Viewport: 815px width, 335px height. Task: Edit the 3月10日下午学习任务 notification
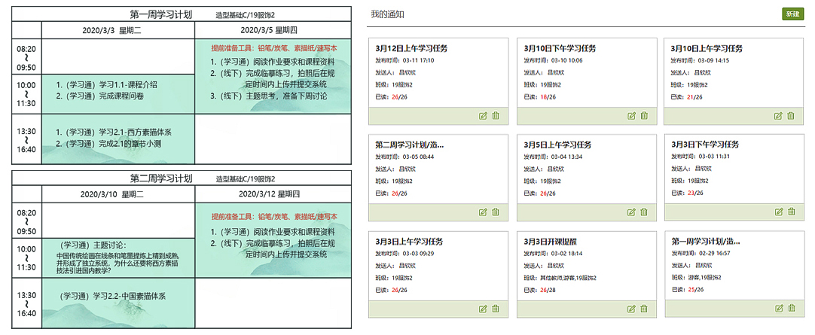631,116
